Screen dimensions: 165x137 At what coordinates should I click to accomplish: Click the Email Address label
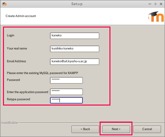coord(16,61)
